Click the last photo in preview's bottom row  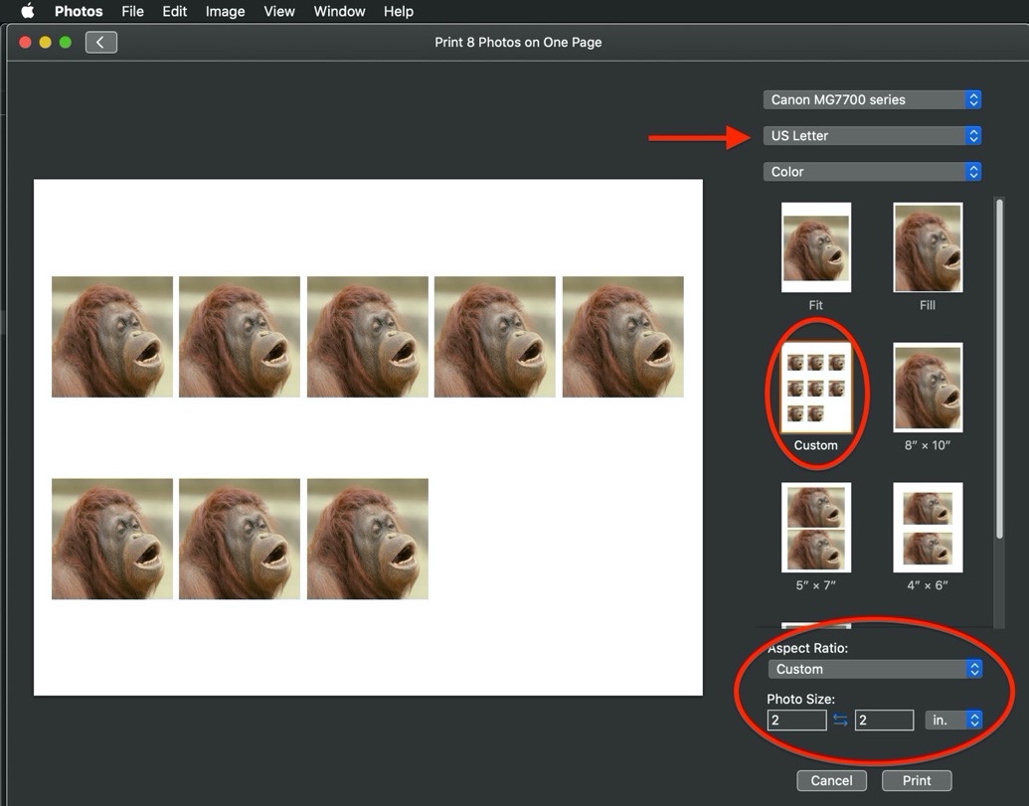click(x=368, y=539)
